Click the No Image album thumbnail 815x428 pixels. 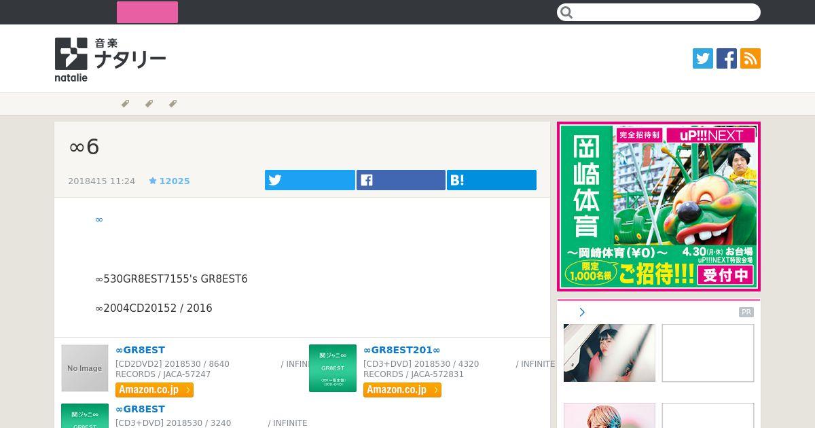tap(85, 368)
